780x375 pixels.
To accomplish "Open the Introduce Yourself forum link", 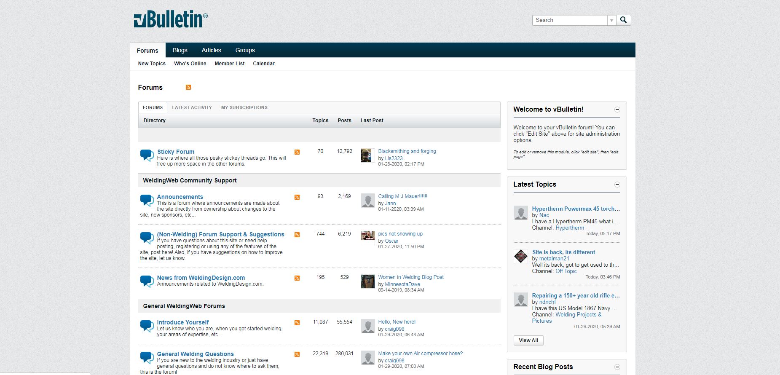I will 183,322.
